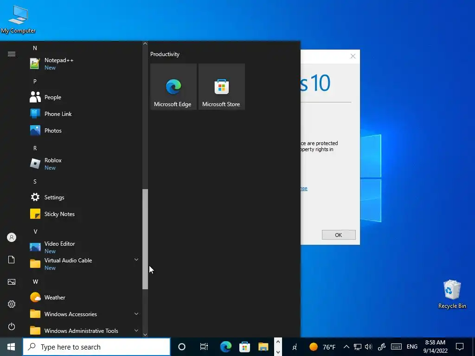Image resolution: width=475 pixels, height=356 pixels.
Task: Open the network icon in system tray
Action: (358, 347)
